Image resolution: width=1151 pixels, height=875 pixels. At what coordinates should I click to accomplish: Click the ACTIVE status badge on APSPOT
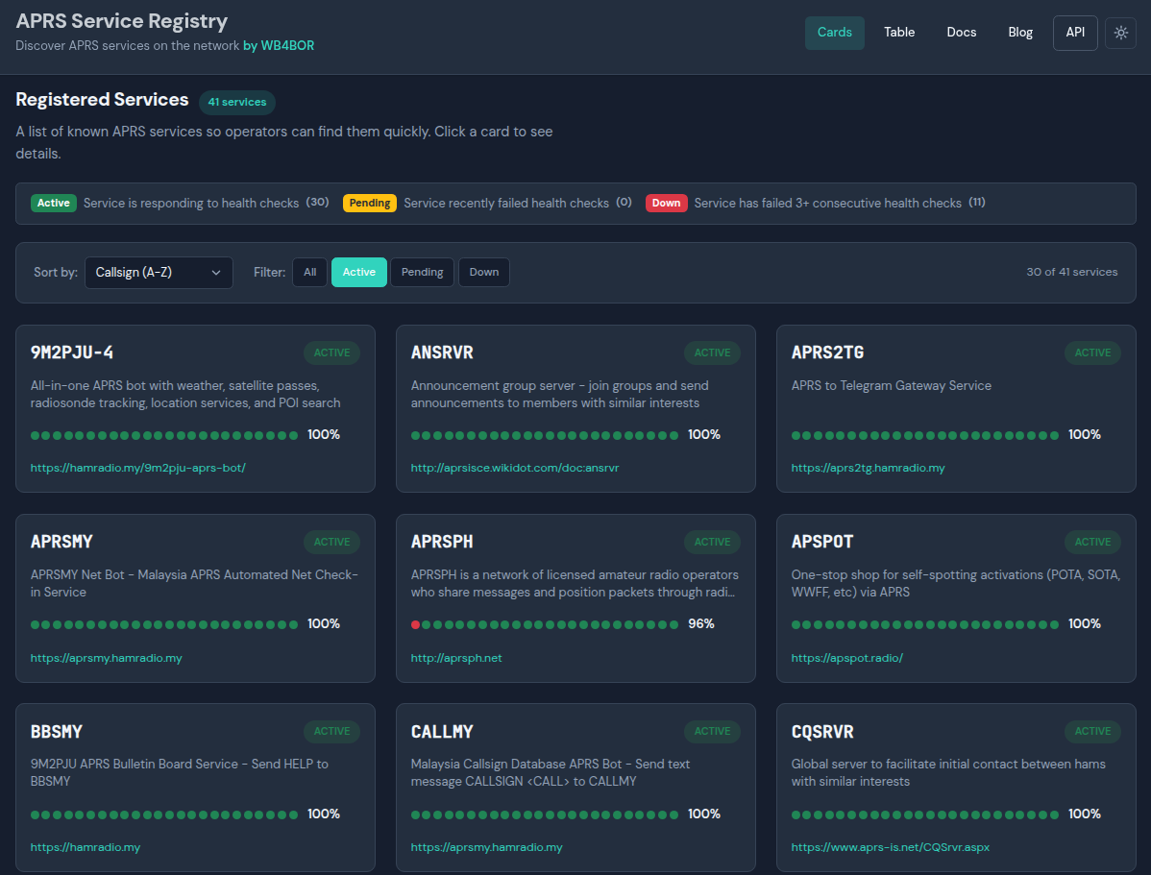click(x=1092, y=543)
